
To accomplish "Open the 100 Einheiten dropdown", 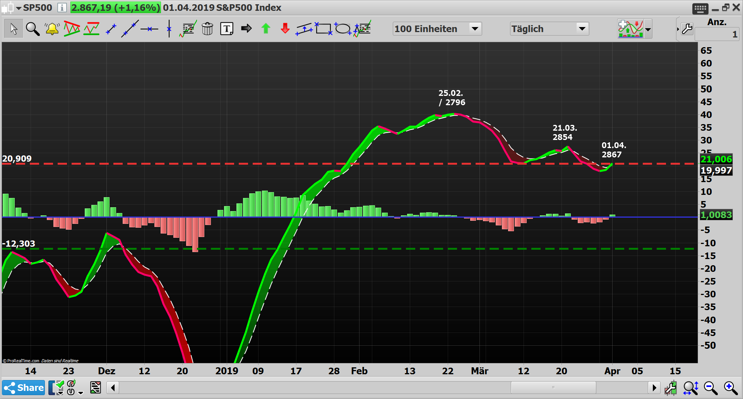I will coord(475,28).
